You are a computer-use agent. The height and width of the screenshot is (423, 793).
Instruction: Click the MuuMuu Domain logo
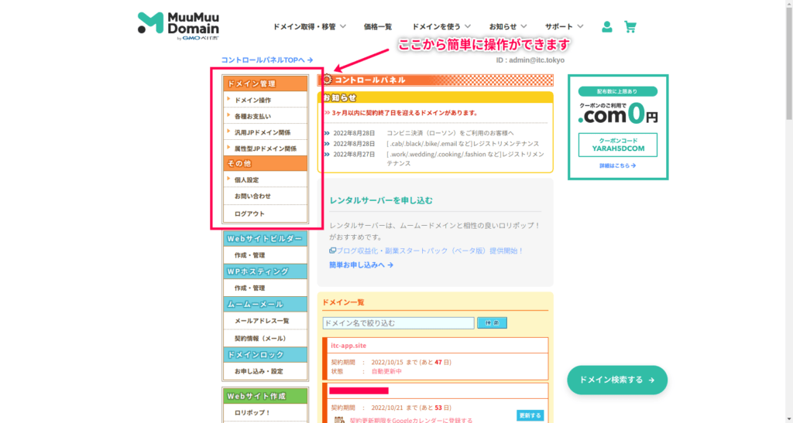pos(178,26)
